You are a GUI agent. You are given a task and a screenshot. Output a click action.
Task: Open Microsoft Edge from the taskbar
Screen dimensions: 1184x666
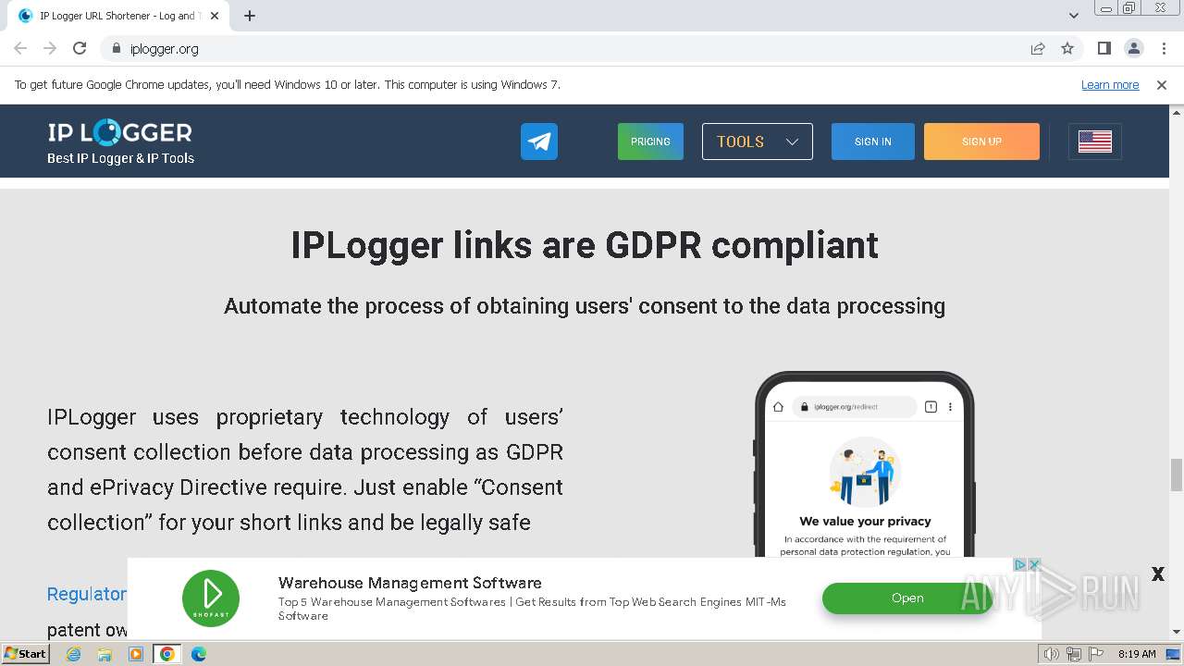(199, 654)
